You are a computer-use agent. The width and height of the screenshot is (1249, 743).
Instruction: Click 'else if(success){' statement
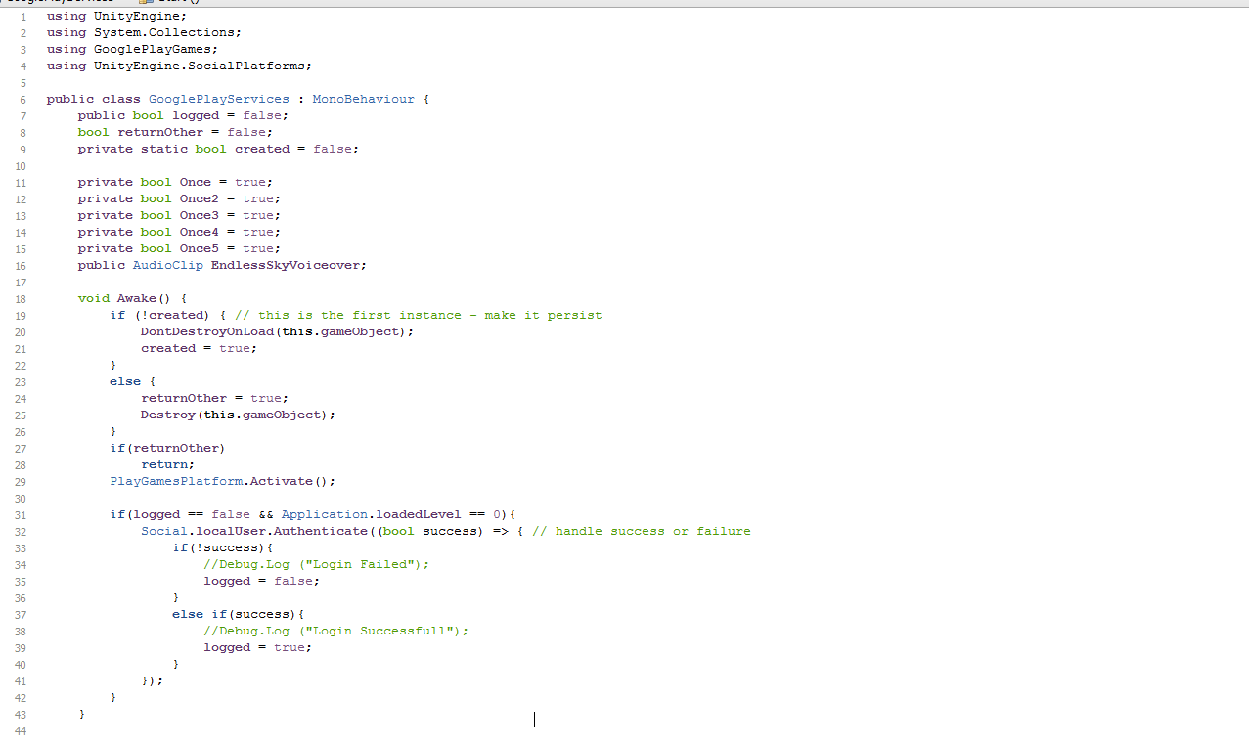click(x=239, y=614)
